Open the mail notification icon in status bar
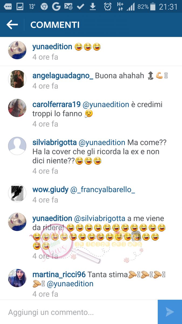Viewport: 182px width, 324px height. click(68, 7)
